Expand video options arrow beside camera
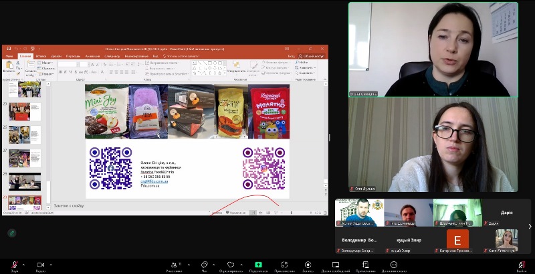 [51, 265]
